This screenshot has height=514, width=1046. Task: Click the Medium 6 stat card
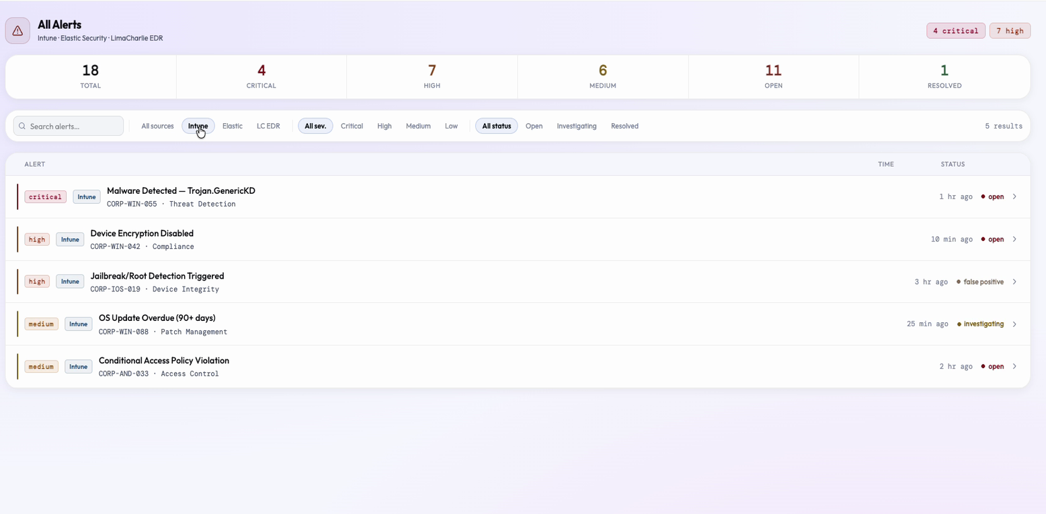[603, 77]
